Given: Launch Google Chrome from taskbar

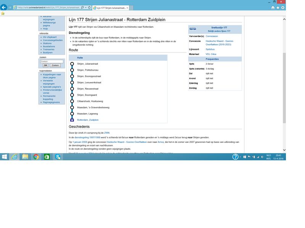Looking at the screenshot, I should click(x=36, y=157).
